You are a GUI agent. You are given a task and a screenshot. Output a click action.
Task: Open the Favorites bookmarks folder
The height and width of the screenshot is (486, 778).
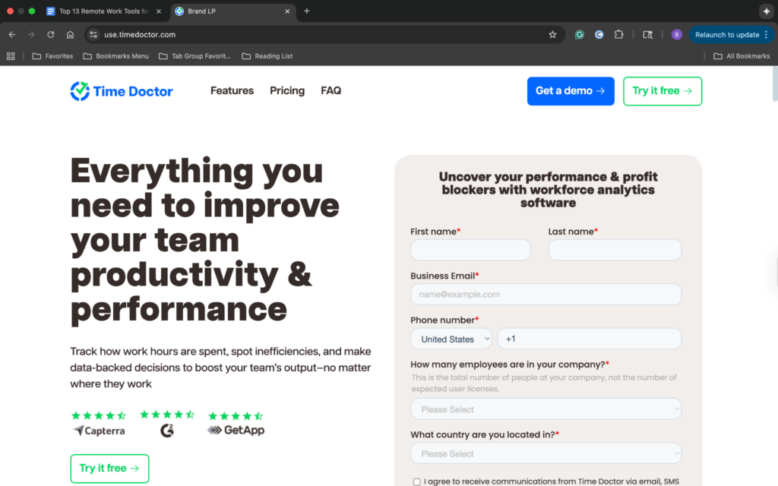tap(52, 56)
